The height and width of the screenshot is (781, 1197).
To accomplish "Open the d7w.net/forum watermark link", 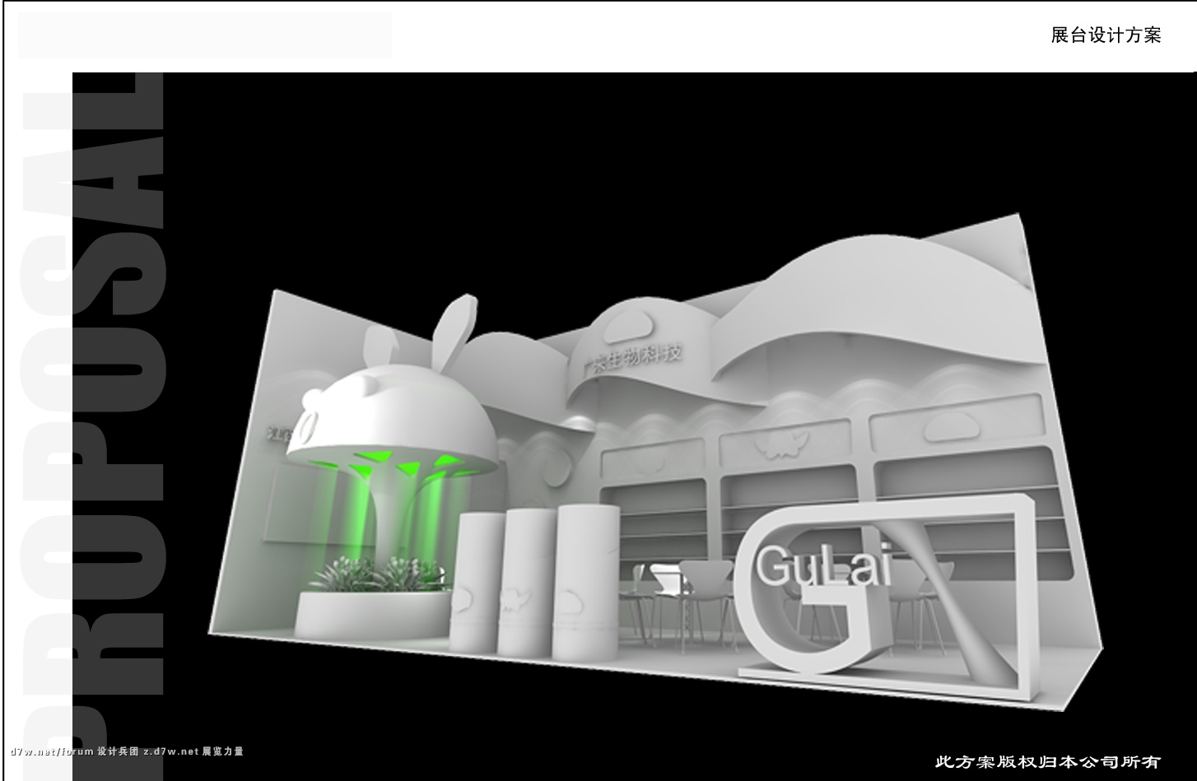I will click(51, 751).
